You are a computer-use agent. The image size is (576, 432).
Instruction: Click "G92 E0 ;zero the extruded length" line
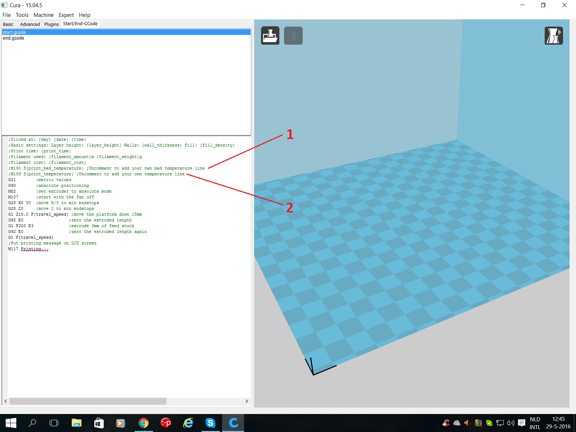point(70,220)
